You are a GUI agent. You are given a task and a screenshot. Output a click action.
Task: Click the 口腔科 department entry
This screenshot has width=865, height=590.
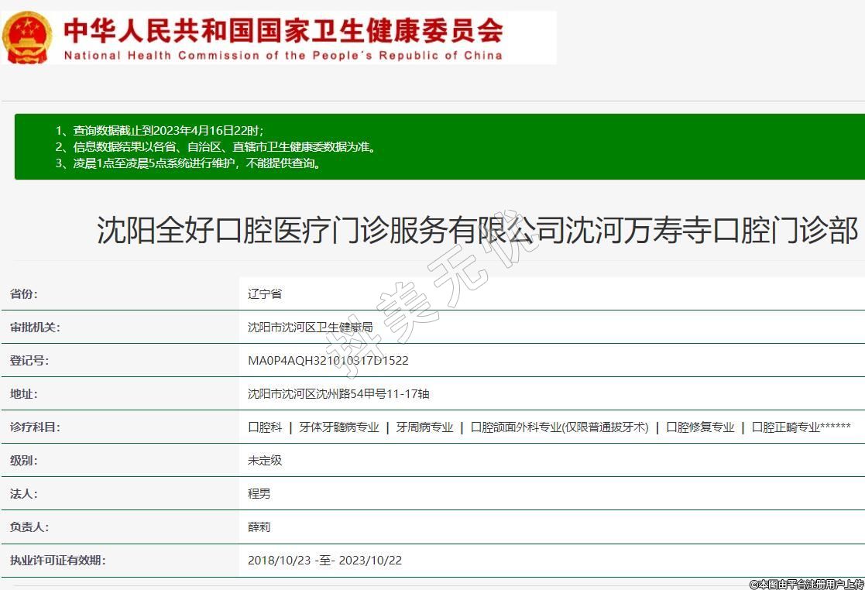click(x=265, y=427)
